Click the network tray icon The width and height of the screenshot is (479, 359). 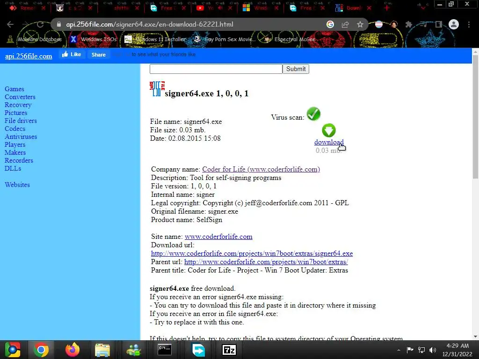pyautogui.click(x=421, y=350)
